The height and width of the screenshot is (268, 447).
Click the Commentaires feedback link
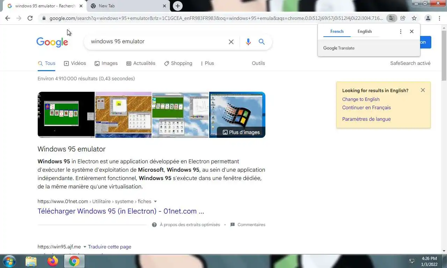[x=248, y=225]
